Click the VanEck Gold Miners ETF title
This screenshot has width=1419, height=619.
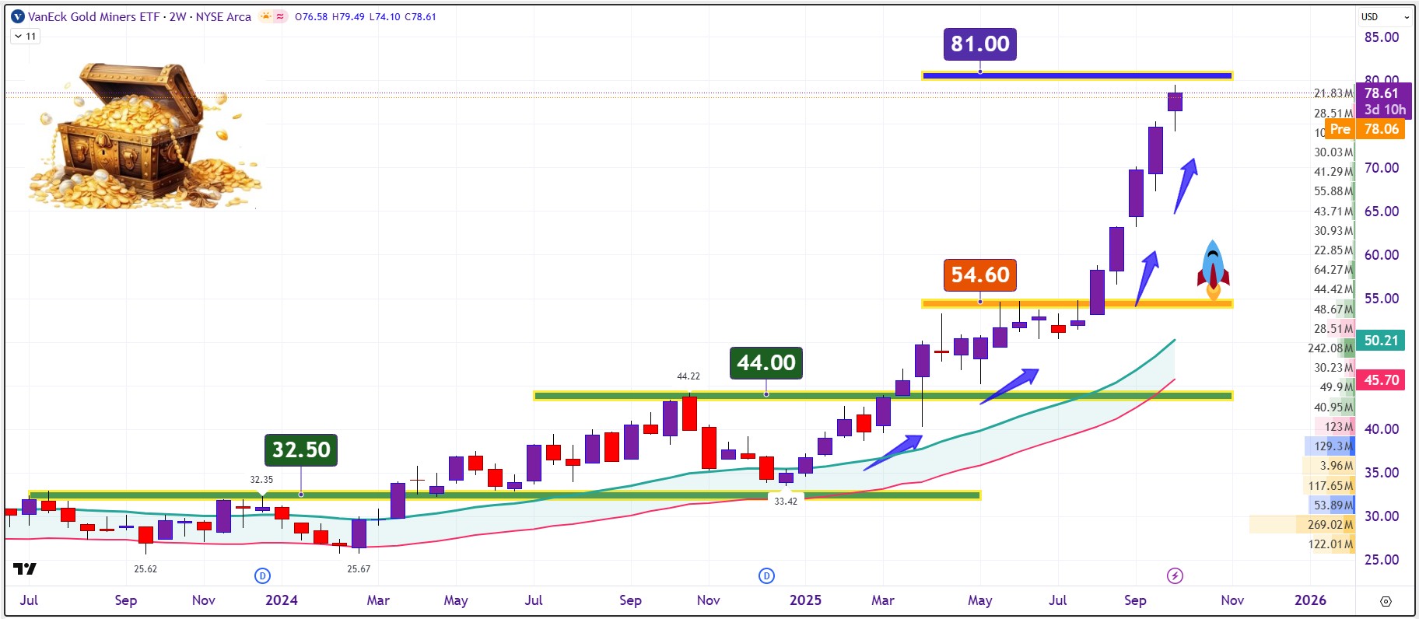(x=93, y=16)
